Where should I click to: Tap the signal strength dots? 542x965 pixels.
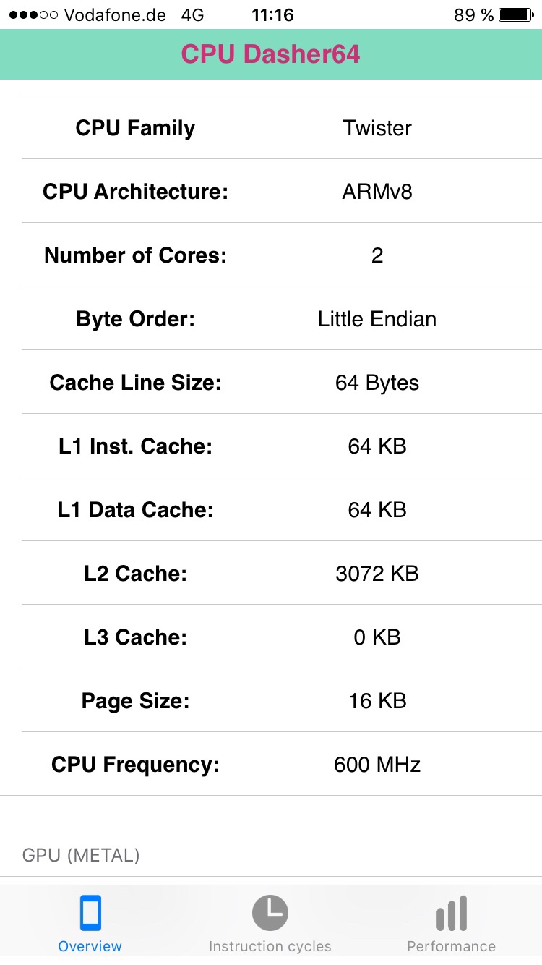[33, 15]
